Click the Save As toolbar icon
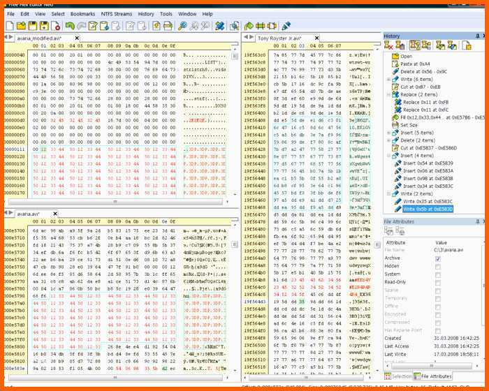This screenshot has height=391, width=489. pyautogui.click(x=44, y=26)
